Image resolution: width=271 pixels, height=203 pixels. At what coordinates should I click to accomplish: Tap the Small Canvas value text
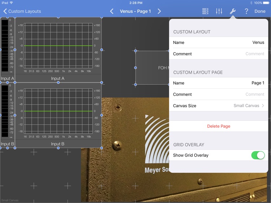point(246,106)
